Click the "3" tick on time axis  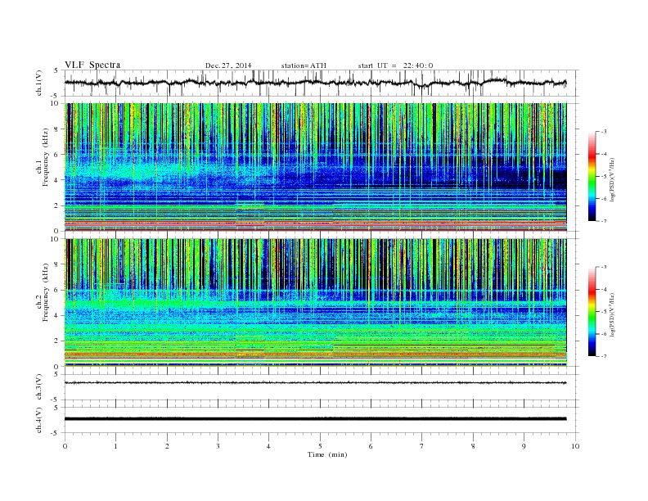[x=218, y=446]
